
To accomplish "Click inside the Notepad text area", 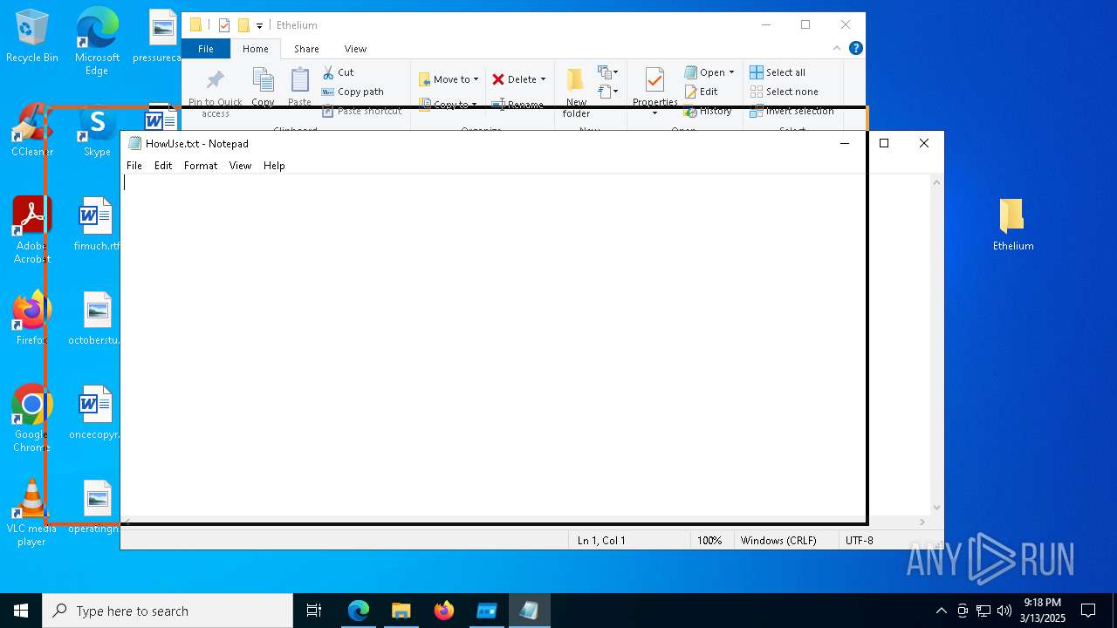I will pyautogui.click(x=525, y=345).
